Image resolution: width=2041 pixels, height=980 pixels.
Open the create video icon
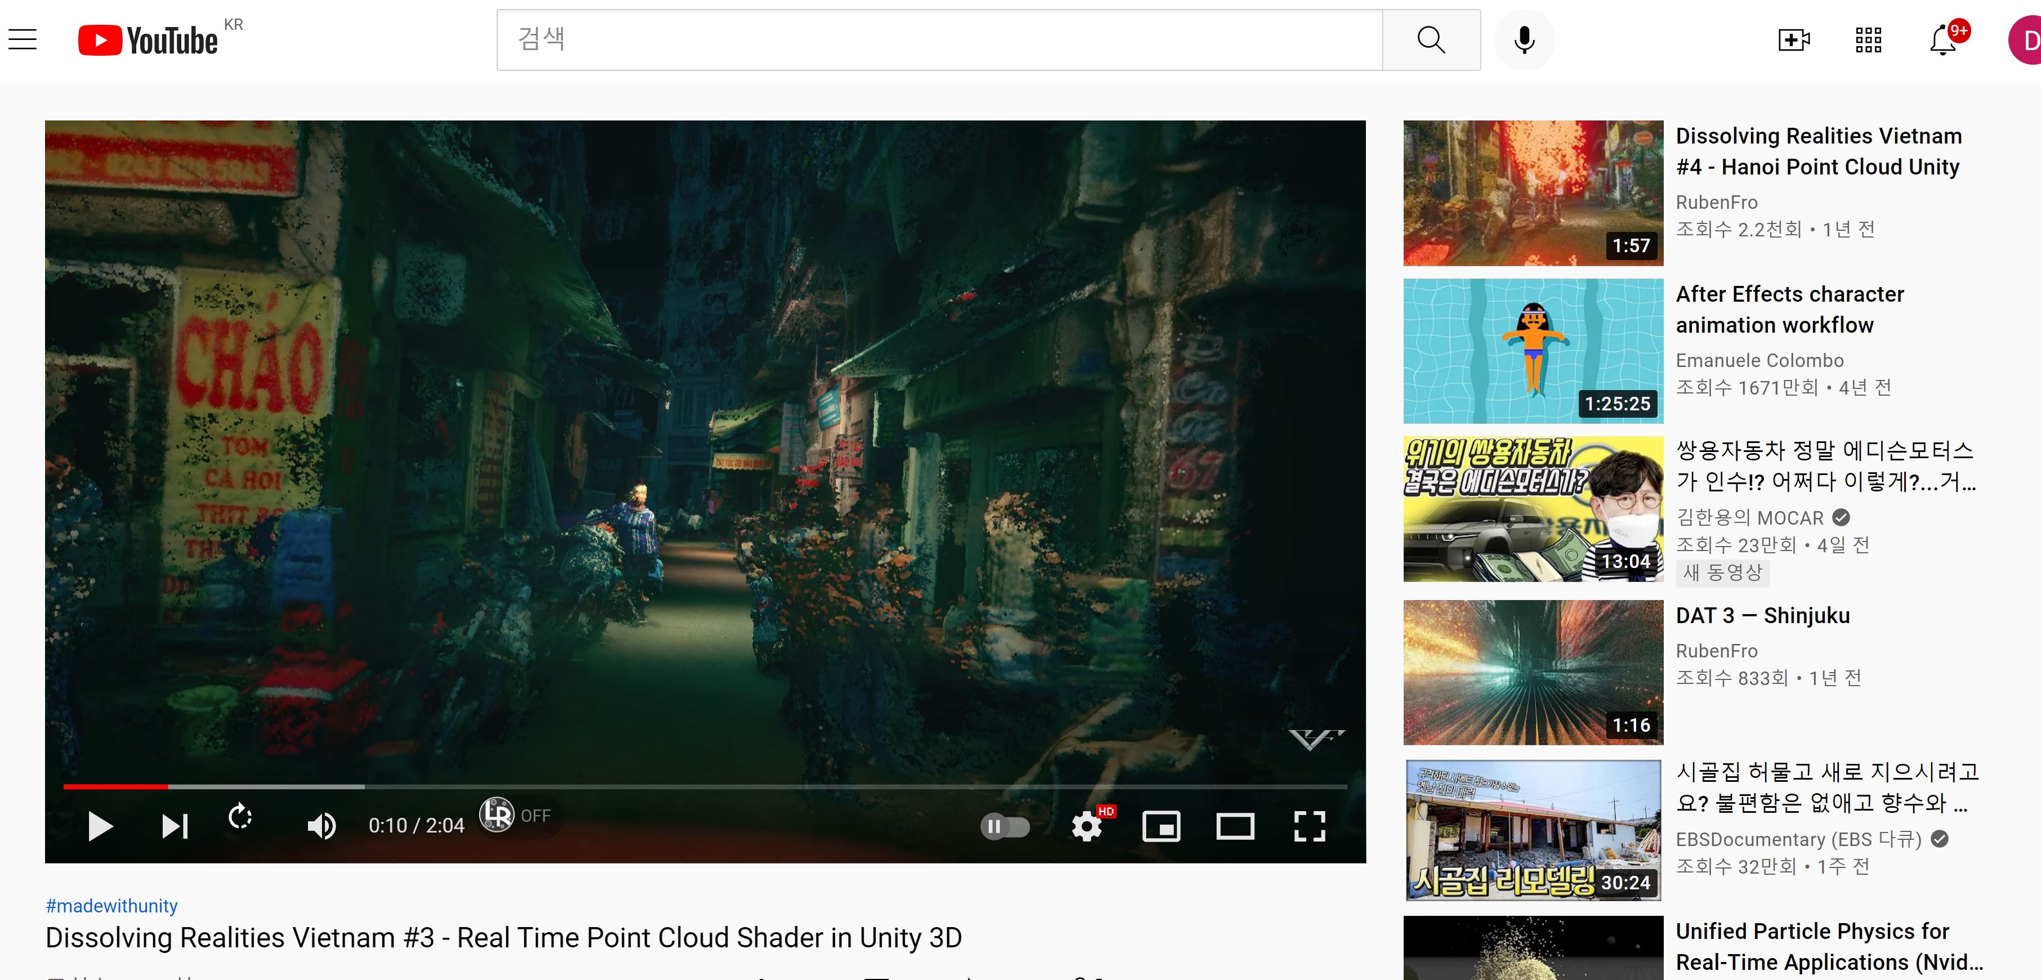click(1794, 39)
